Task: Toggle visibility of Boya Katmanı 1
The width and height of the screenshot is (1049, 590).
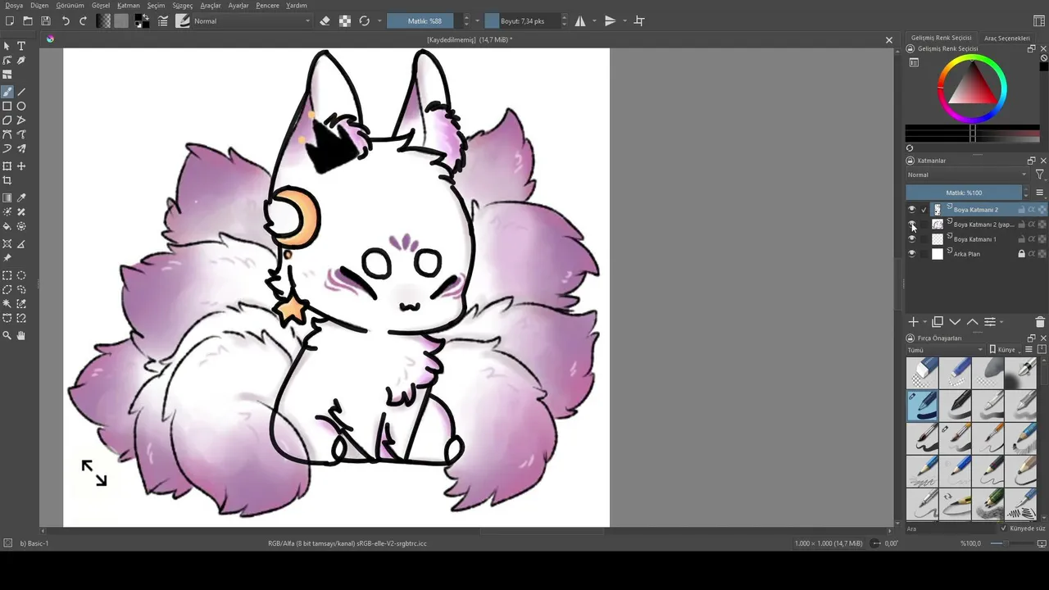Action: click(911, 239)
